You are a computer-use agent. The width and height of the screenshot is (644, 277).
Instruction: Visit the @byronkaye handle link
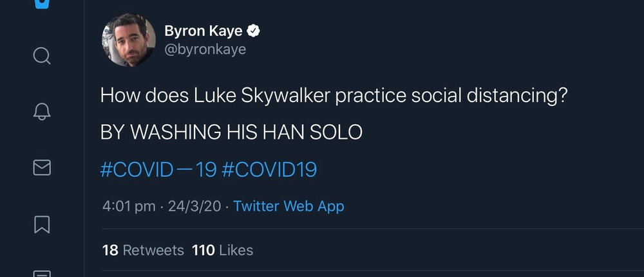coord(205,49)
